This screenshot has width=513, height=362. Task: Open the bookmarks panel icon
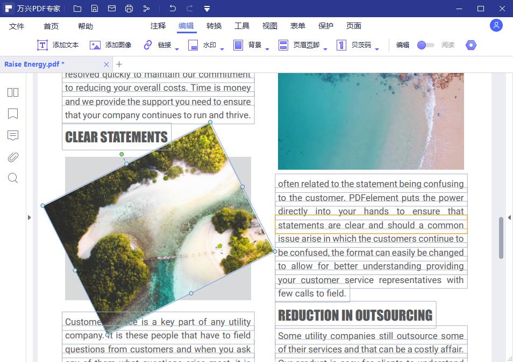pos(13,114)
